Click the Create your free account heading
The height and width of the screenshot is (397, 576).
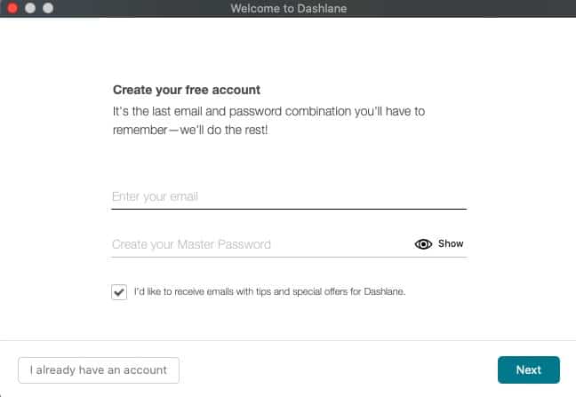tap(187, 90)
